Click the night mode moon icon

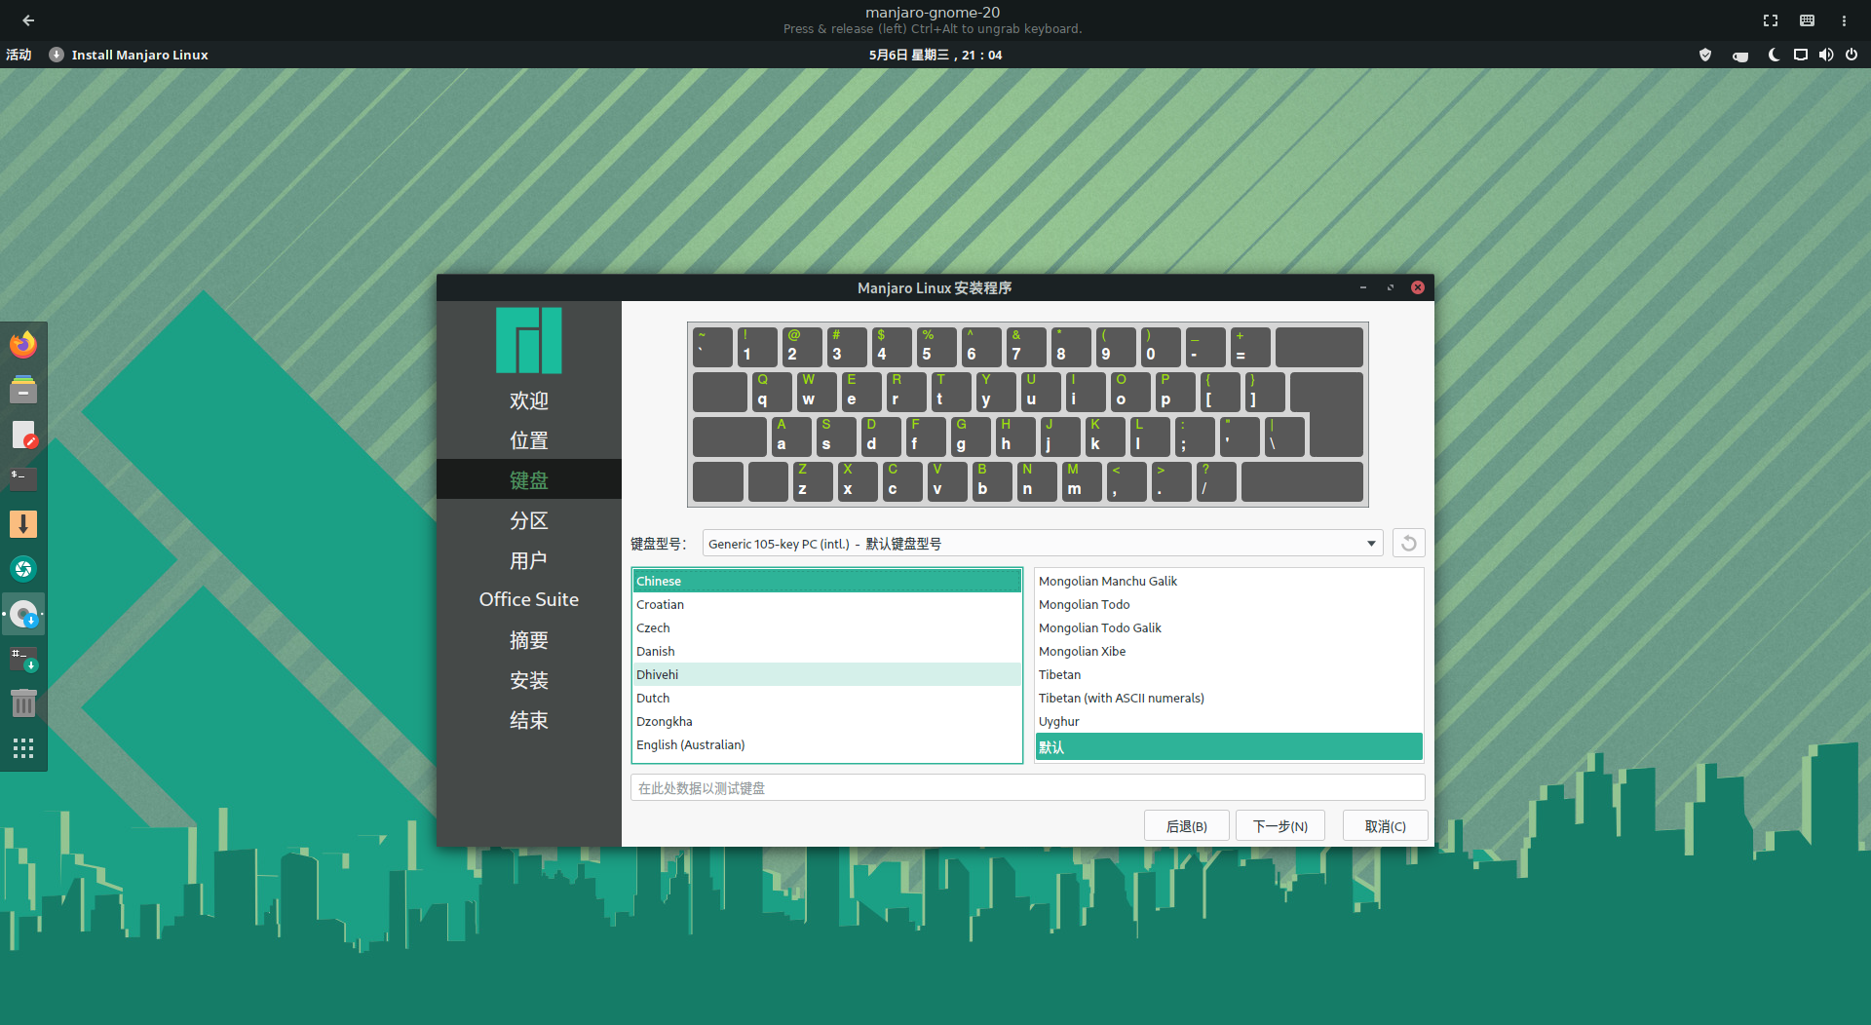[1775, 56]
